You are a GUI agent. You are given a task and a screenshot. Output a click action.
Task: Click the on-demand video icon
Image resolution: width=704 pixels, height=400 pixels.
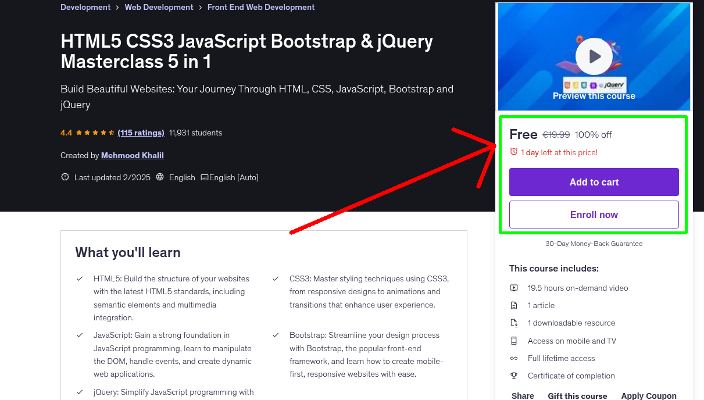514,288
